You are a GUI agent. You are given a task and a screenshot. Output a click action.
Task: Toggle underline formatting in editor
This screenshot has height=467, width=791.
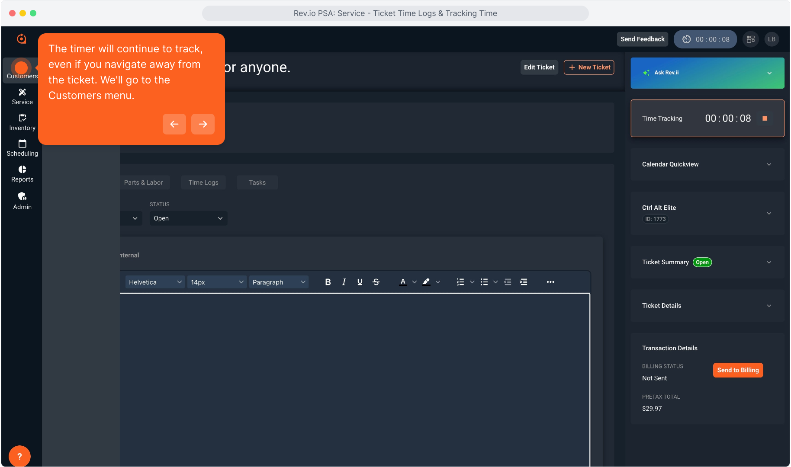coord(360,282)
